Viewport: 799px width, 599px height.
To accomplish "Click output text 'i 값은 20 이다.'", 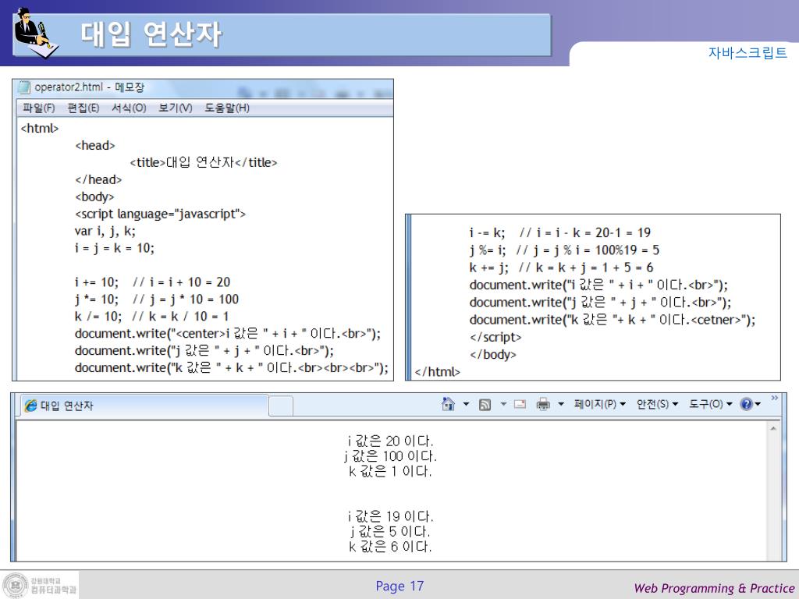I will (390, 441).
